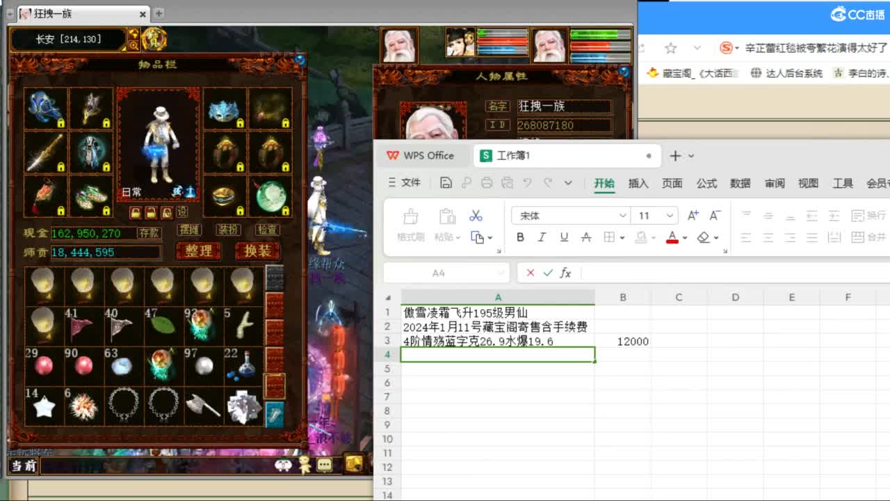Click the green shoes equipment slot
The height and width of the screenshot is (501, 890).
[91, 196]
